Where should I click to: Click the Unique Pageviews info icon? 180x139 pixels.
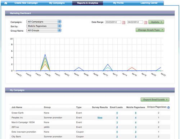tap(168, 107)
